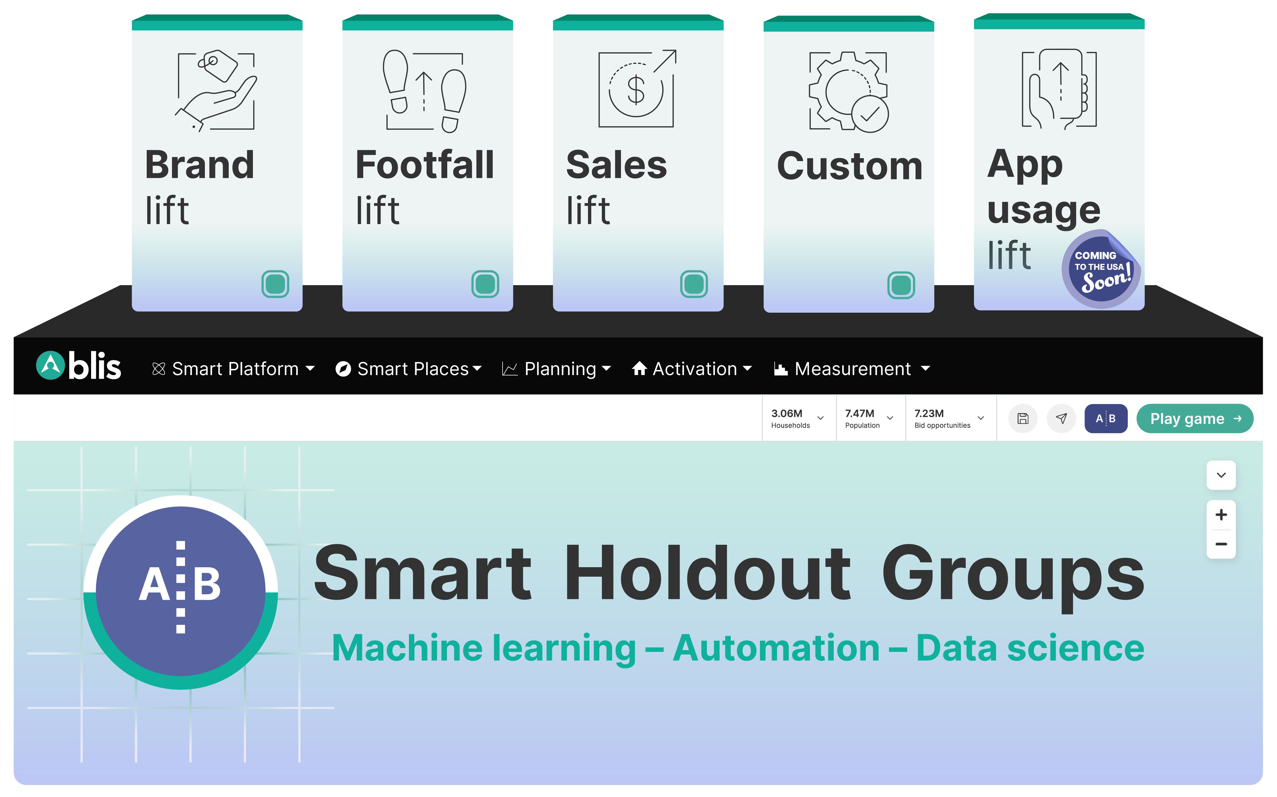Toggle the Custom card checkbox
Screen dimensions: 1277x797
(901, 285)
